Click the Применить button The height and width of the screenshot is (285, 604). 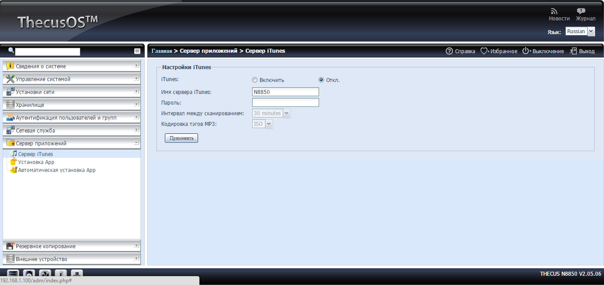click(181, 138)
